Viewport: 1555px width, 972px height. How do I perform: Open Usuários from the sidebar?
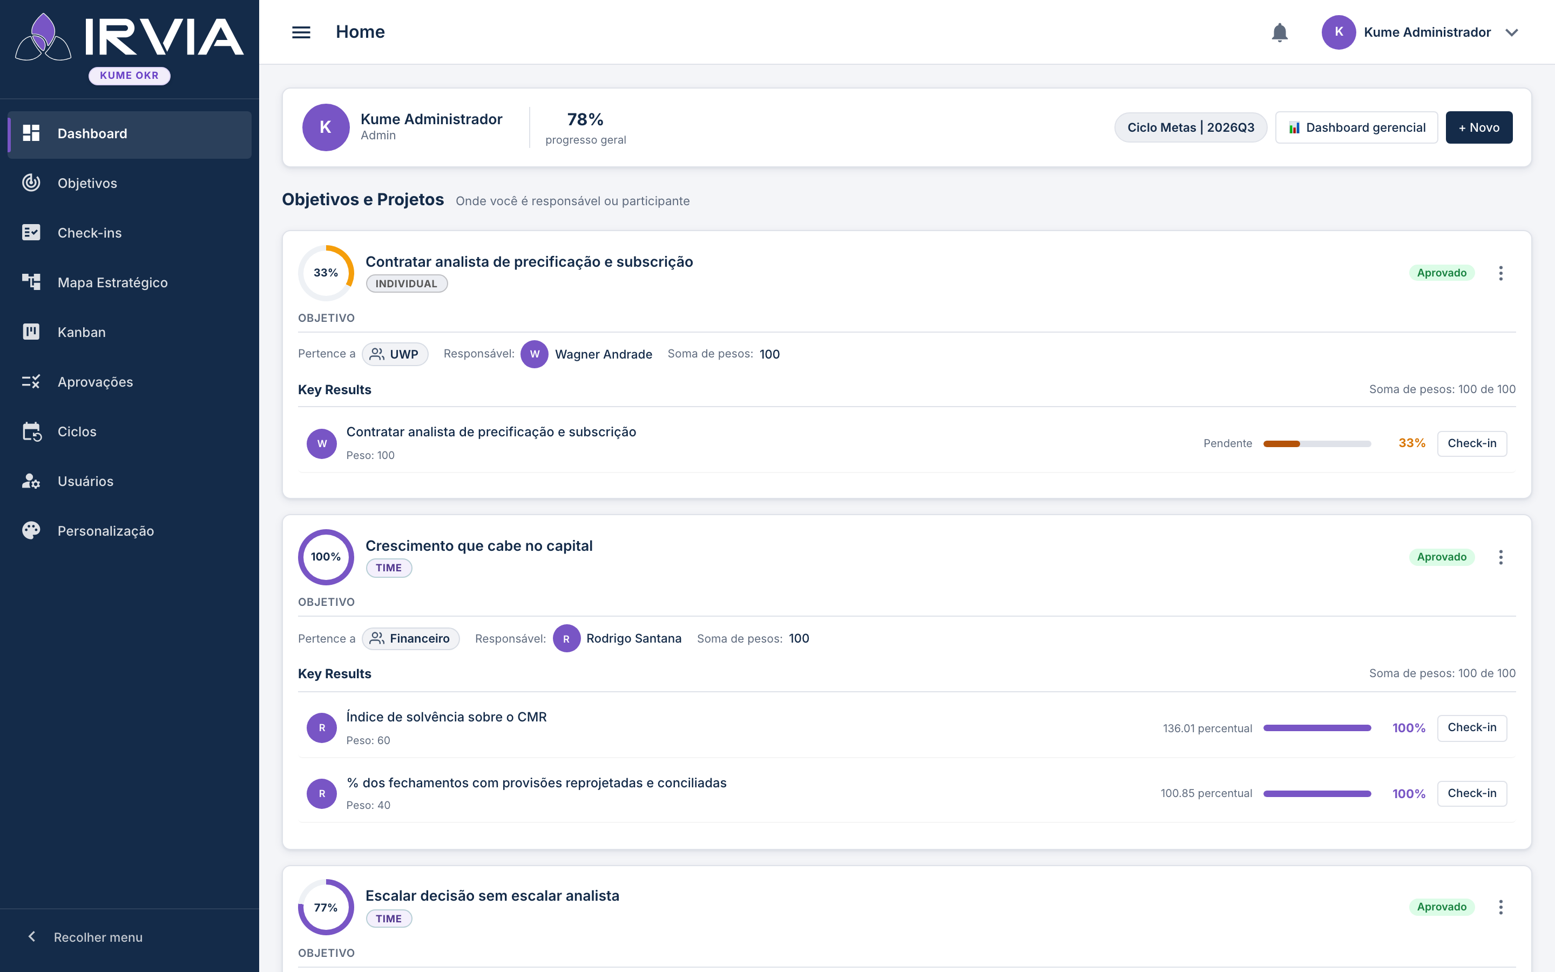129,481
